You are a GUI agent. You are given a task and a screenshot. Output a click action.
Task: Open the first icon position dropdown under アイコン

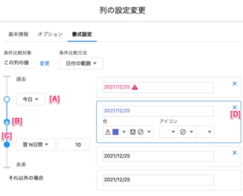click(169, 132)
